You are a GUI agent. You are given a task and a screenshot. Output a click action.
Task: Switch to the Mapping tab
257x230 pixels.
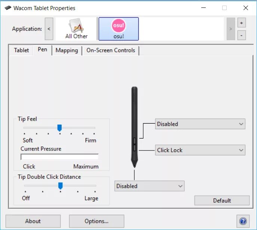[x=67, y=50]
